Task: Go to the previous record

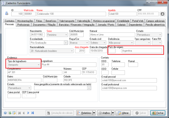Action: 24,113
